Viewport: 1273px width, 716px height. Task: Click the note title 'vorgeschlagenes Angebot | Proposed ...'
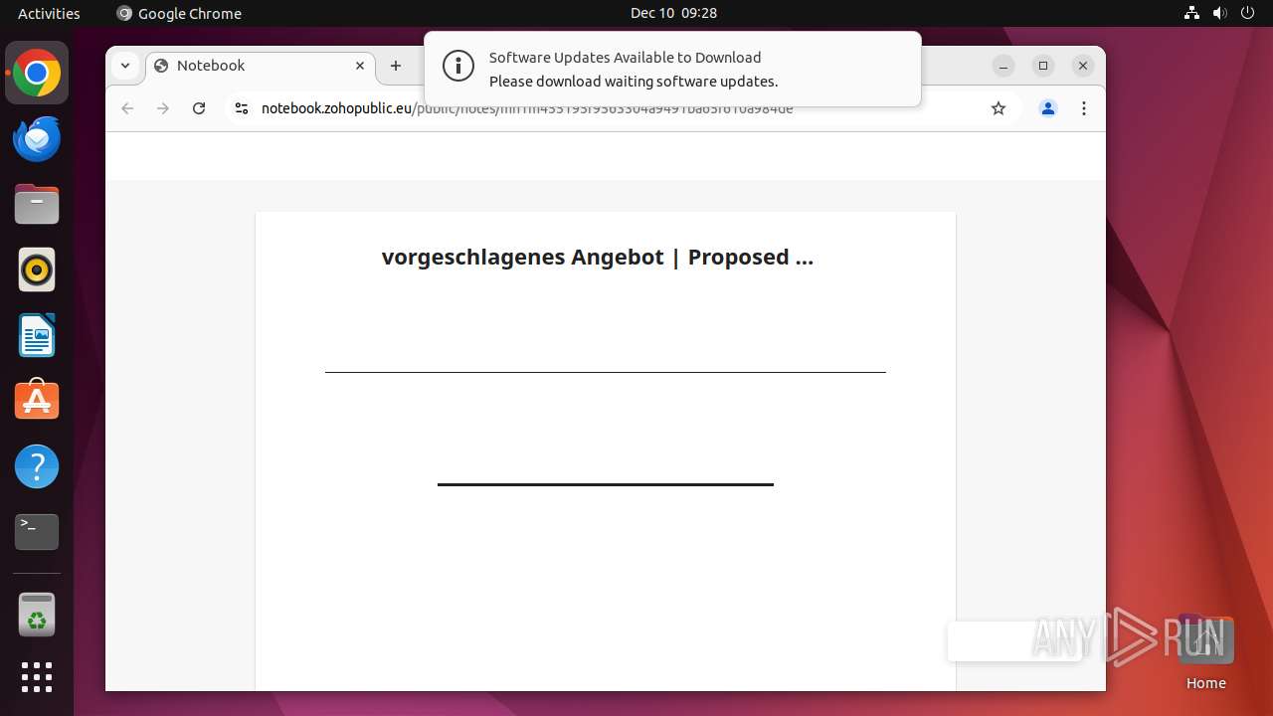click(598, 257)
